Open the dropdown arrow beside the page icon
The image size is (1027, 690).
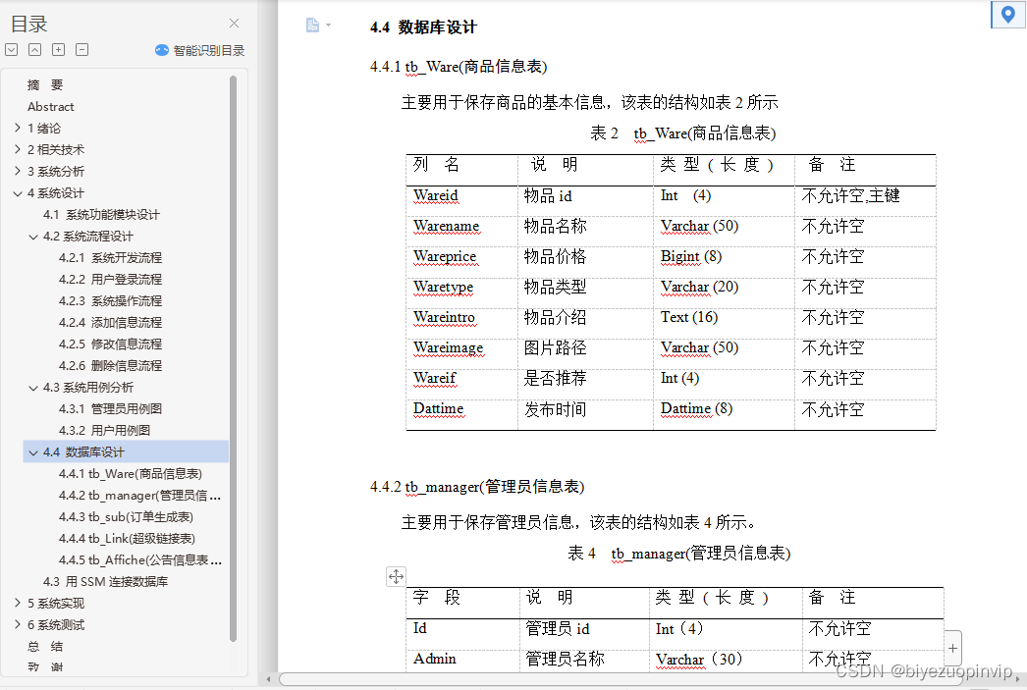pyautogui.click(x=328, y=26)
